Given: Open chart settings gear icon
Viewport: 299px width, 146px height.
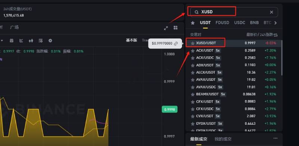Looking at the screenshot, I should tap(50, 41).
